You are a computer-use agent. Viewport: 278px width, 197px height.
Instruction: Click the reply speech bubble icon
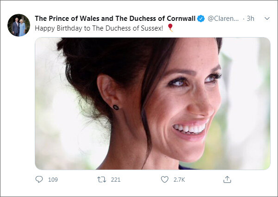39,179
